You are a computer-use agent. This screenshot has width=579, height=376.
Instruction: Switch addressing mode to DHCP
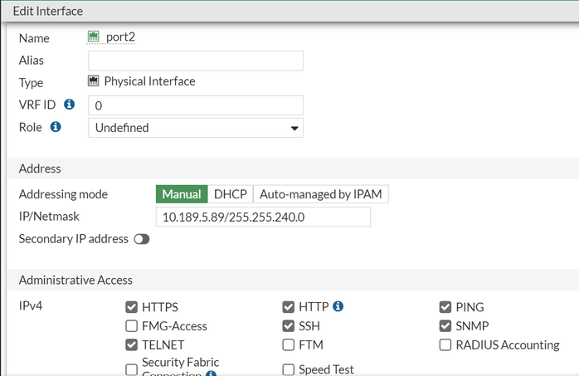tap(230, 194)
